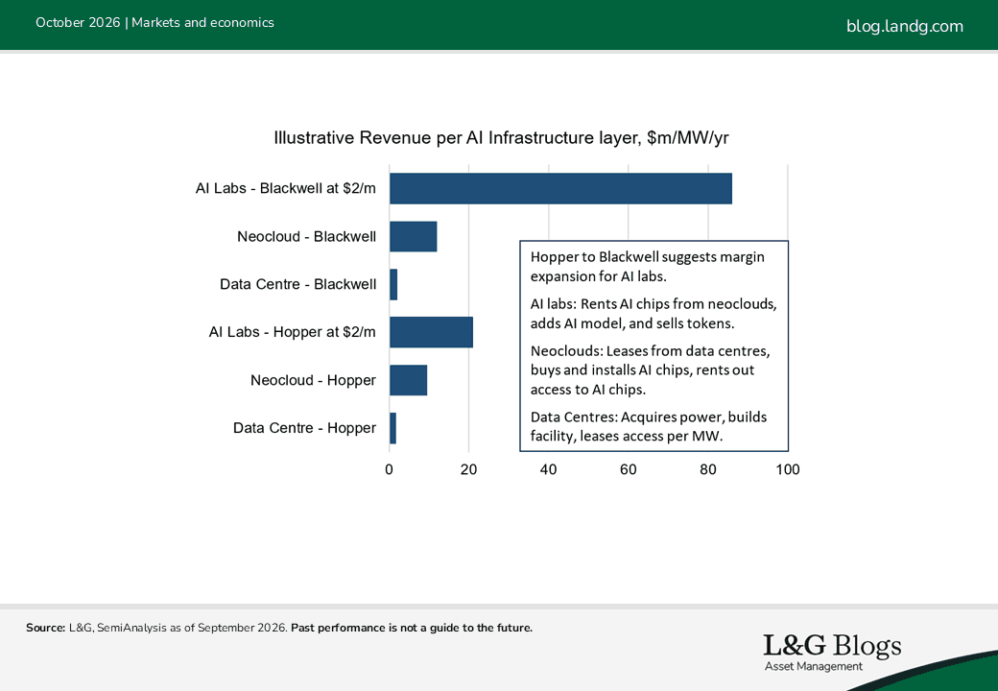Click the x-axis tick value 20
Viewport: 998px width, 691px height.
pos(469,469)
